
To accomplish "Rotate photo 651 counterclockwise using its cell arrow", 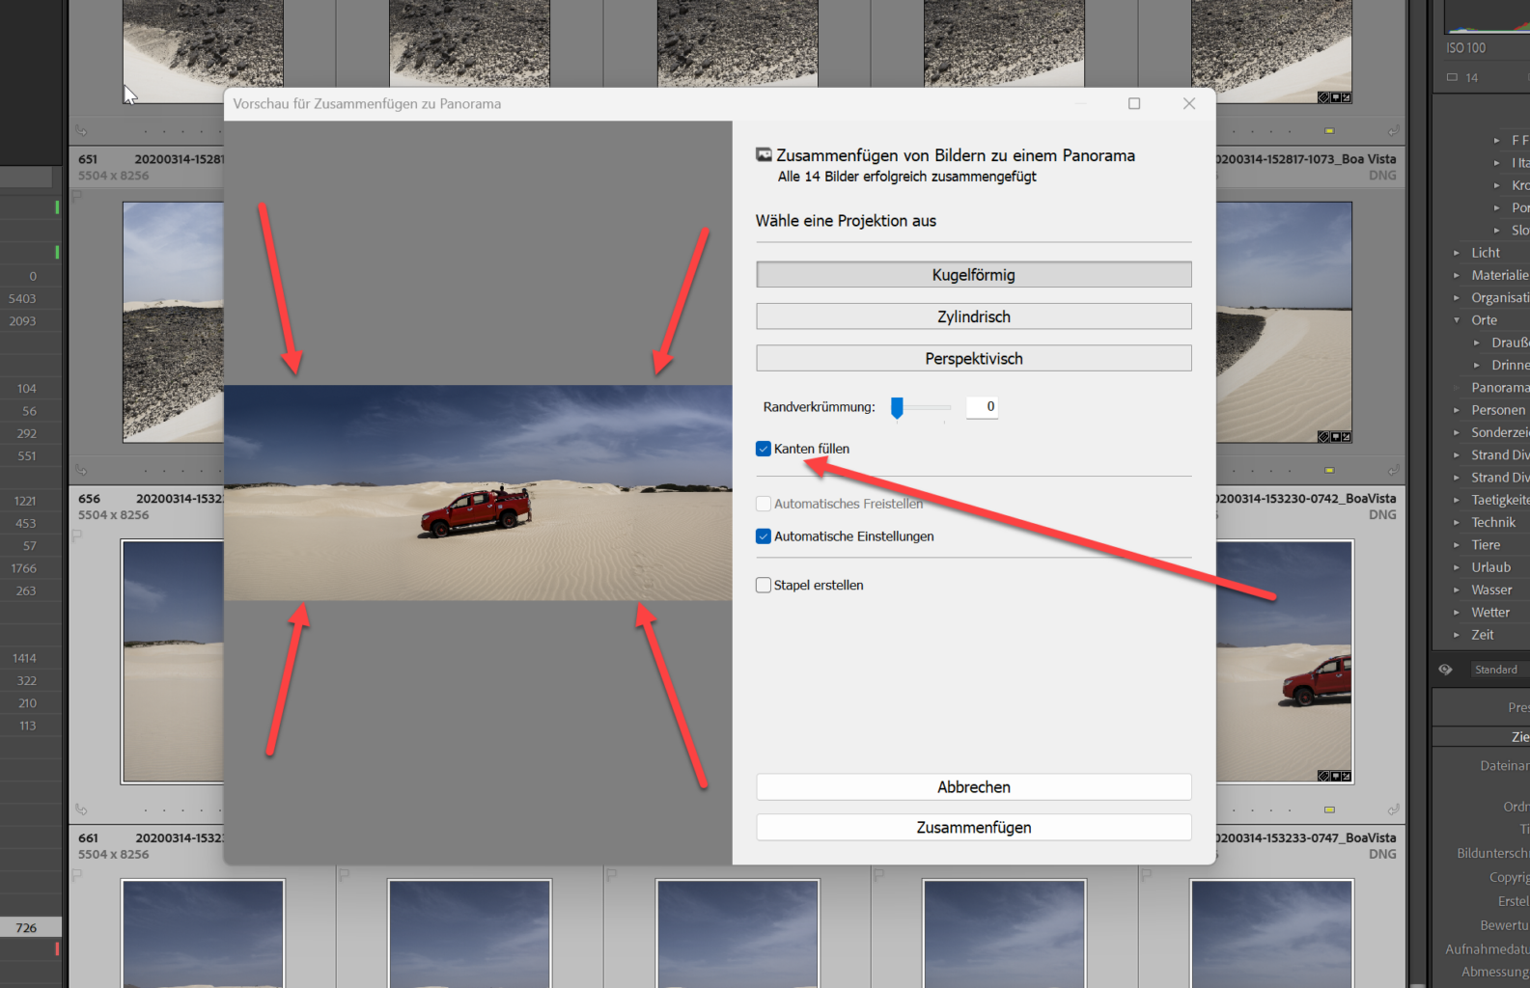I will (81, 470).
